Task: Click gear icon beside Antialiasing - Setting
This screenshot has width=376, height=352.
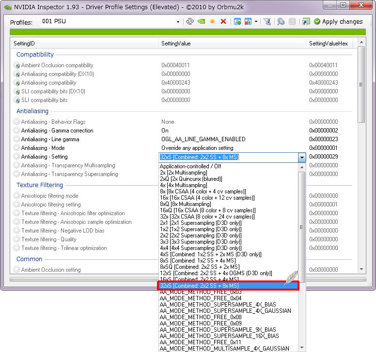Action: click(x=16, y=157)
